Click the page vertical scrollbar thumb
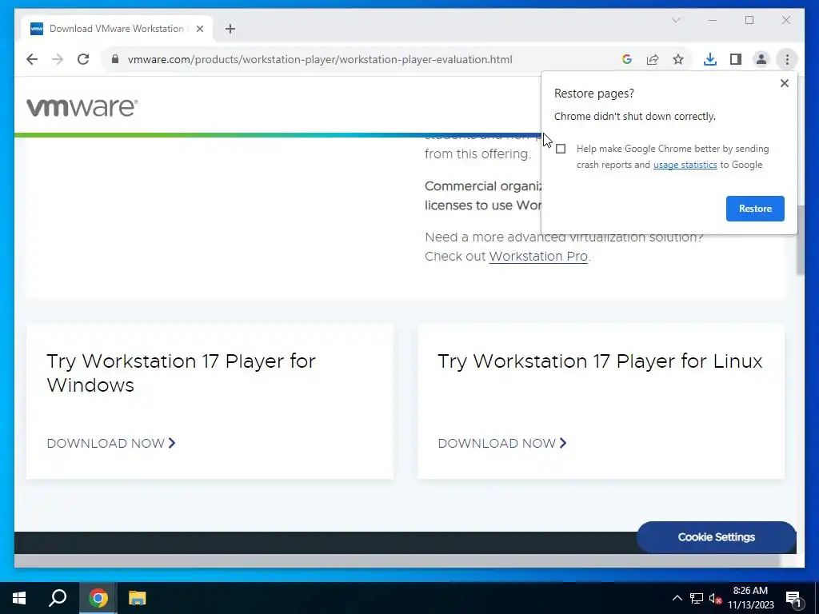 (800, 240)
